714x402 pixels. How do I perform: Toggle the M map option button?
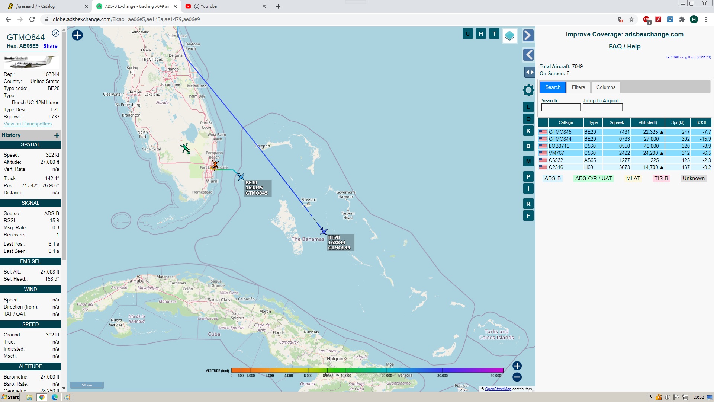tap(528, 162)
